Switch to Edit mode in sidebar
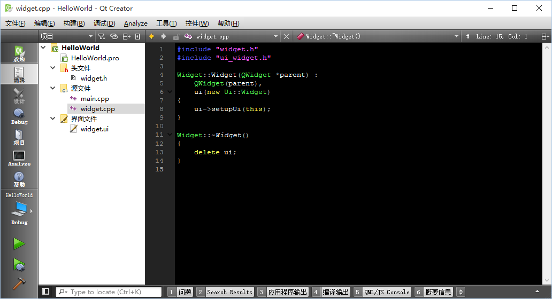This screenshot has height=299, width=552. 19,74
